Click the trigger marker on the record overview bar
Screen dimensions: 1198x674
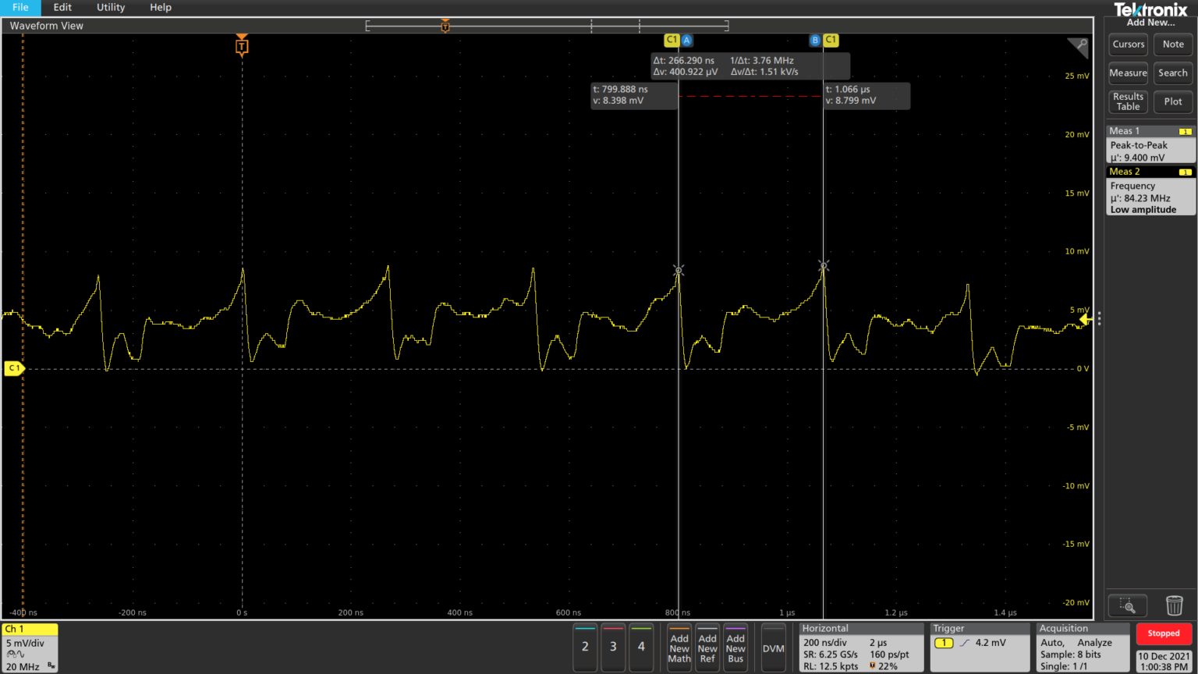[x=445, y=26]
